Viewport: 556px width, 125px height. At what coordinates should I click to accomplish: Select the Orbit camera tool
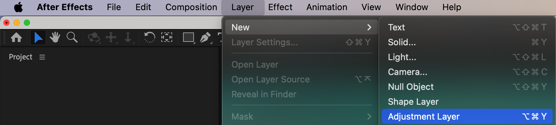point(94,37)
